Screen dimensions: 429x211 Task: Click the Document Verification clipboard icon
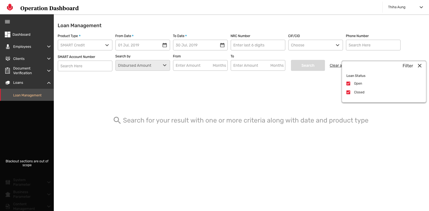(x=8, y=71)
